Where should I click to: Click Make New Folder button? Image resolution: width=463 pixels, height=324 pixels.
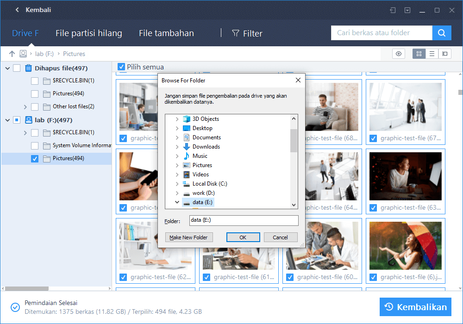tap(189, 237)
